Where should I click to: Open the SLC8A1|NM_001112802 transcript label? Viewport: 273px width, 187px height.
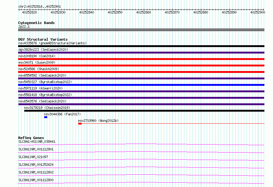(36, 172)
